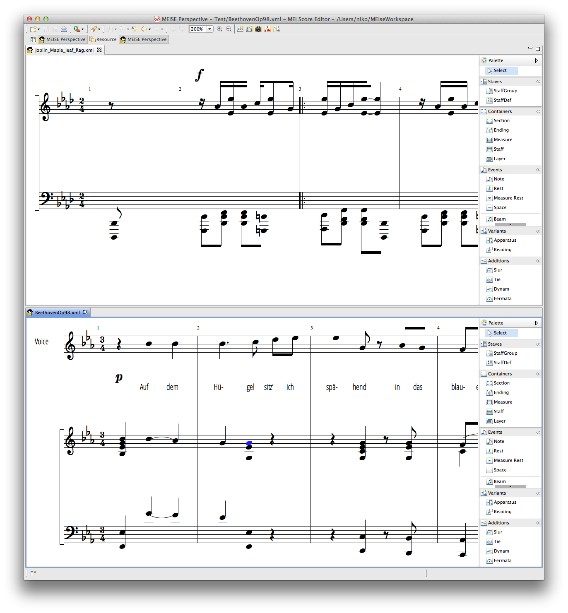Close the BeethovenOp98.xml editor tab
568x613 pixels.
pos(85,312)
